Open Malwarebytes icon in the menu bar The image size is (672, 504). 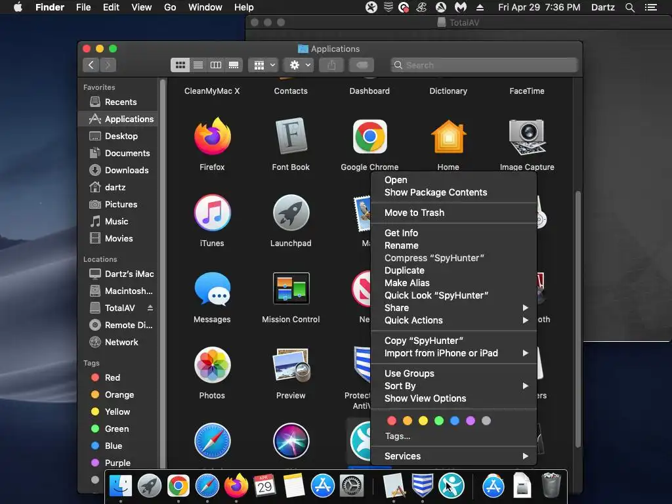pos(460,7)
